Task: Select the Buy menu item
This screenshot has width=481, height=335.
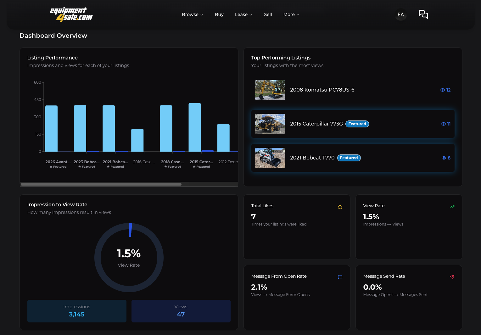Action: pos(219,14)
